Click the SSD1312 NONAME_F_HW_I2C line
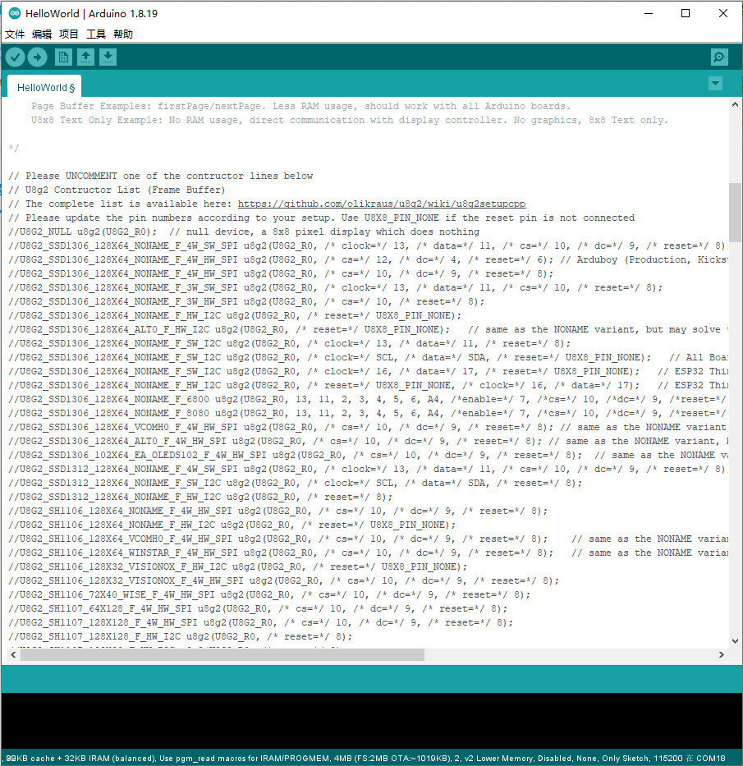 pyautogui.click(x=200, y=497)
